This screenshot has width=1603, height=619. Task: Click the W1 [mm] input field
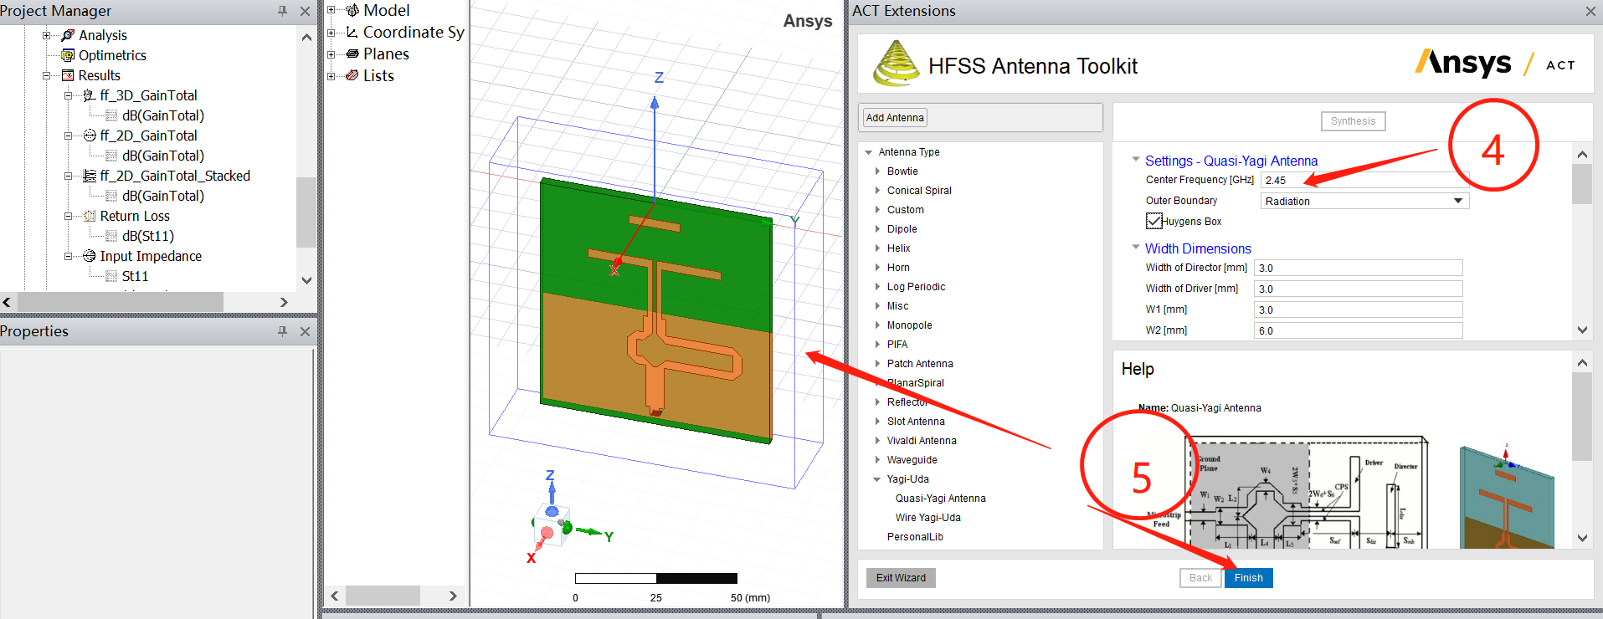click(1358, 309)
